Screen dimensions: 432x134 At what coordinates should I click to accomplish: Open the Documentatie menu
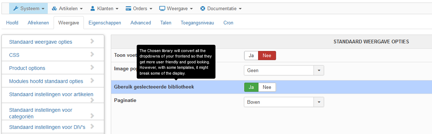(221, 8)
